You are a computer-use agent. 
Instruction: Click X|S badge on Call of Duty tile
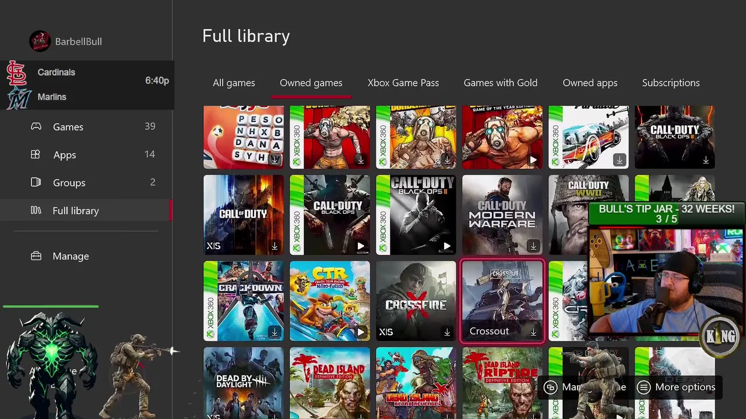click(213, 246)
